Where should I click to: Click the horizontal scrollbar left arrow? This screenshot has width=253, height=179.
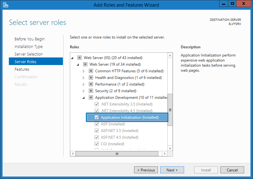point(73,153)
